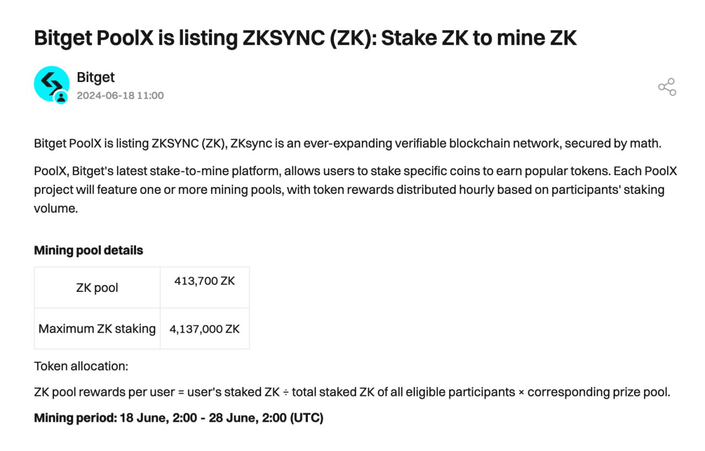Select the Mining period line in bold
705x451 pixels.
(x=178, y=418)
